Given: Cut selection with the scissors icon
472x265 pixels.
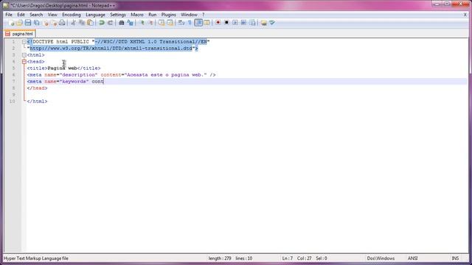Looking at the screenshot, I should click(73, 23).
